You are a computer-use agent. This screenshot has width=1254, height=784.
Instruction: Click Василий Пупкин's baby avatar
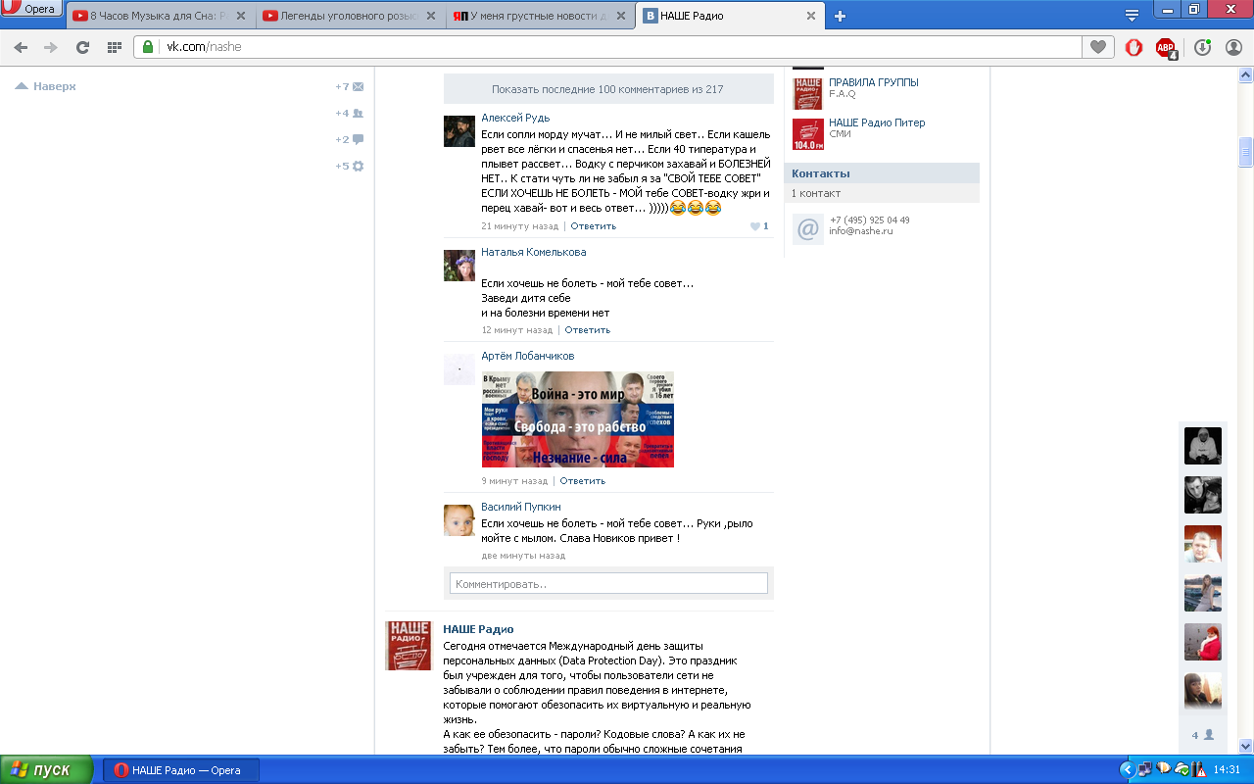[459, 520]
